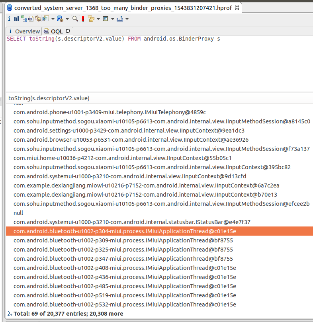Select bluetooth p309 IMiuiApplicationThread row

pos(159,240)
